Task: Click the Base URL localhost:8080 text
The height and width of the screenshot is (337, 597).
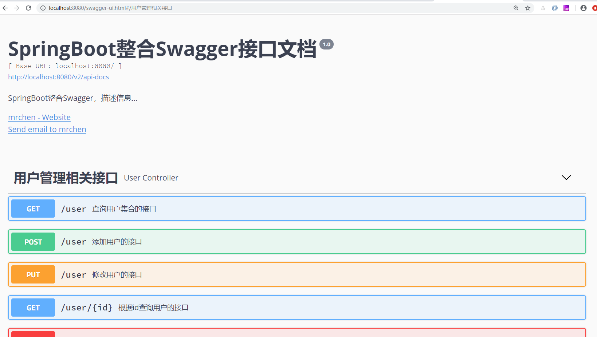Action: pos(65,66)
